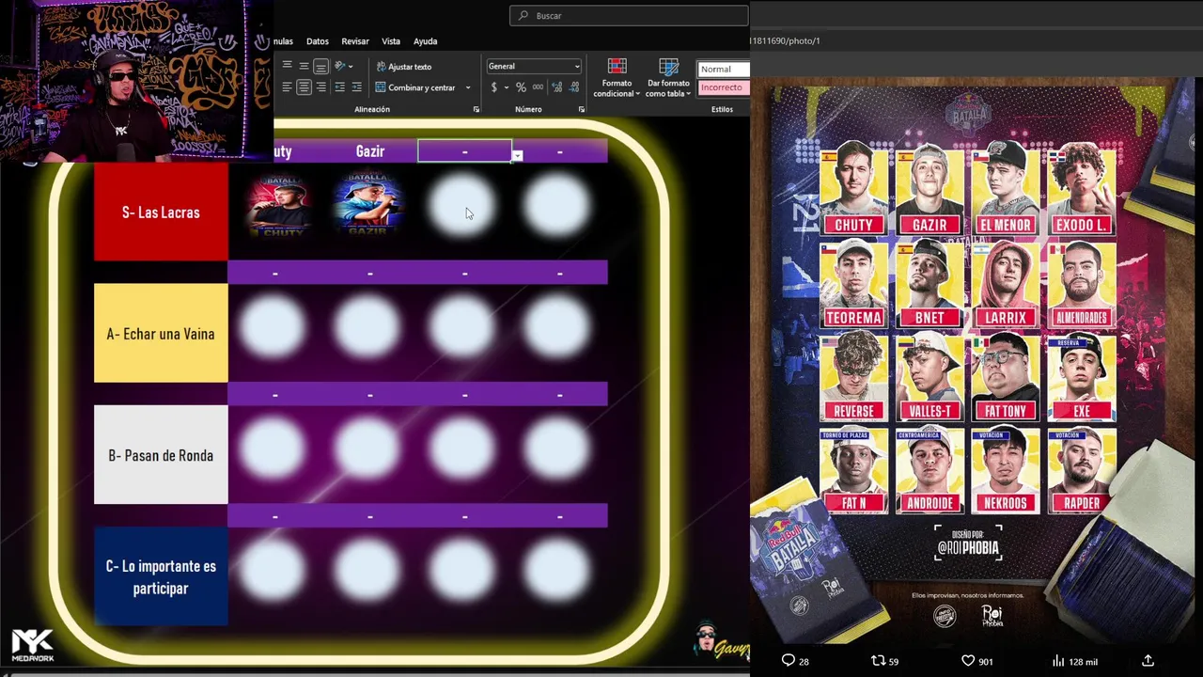Toggle horizontal center alignment
Screen dimensions: 1203x677
pos(304,87)
